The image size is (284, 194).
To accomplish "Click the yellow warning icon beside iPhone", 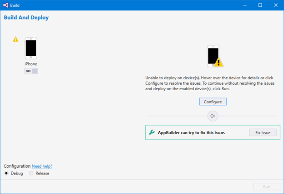I will coord(15,39).
